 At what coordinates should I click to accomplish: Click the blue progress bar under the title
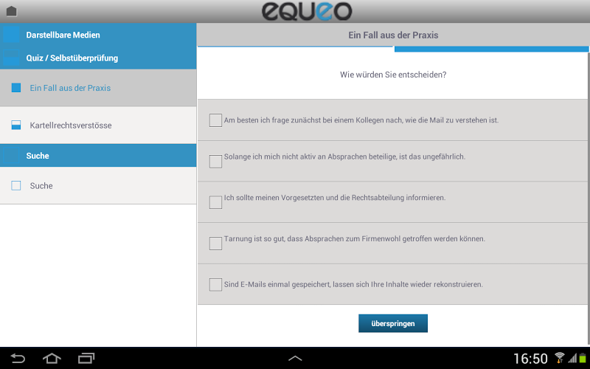pyautogui.click(x=491, y=49)
